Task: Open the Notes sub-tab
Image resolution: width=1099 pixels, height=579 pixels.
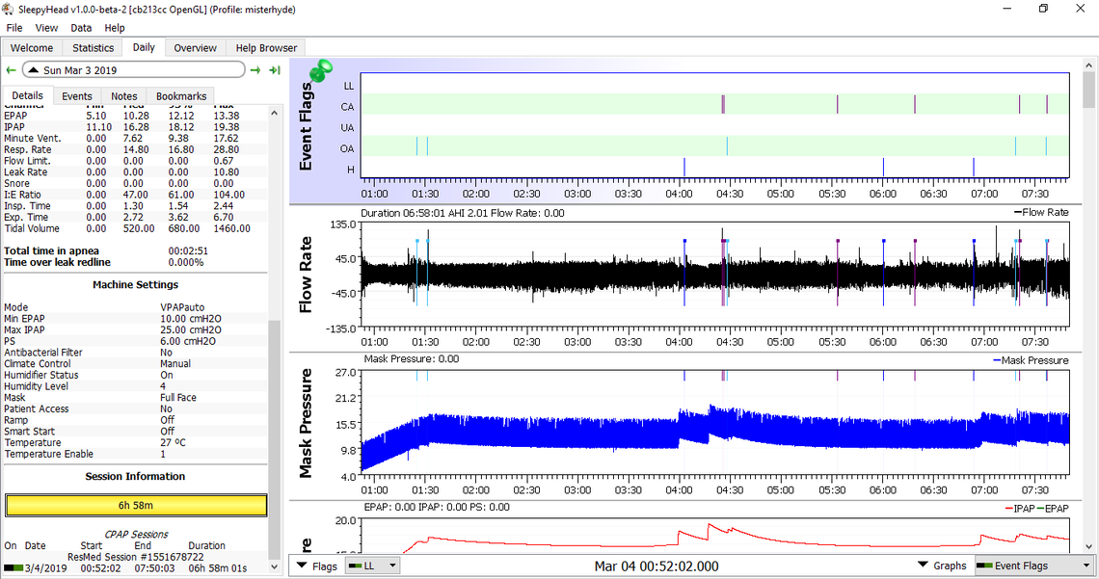Action: (x=124, y=96)
